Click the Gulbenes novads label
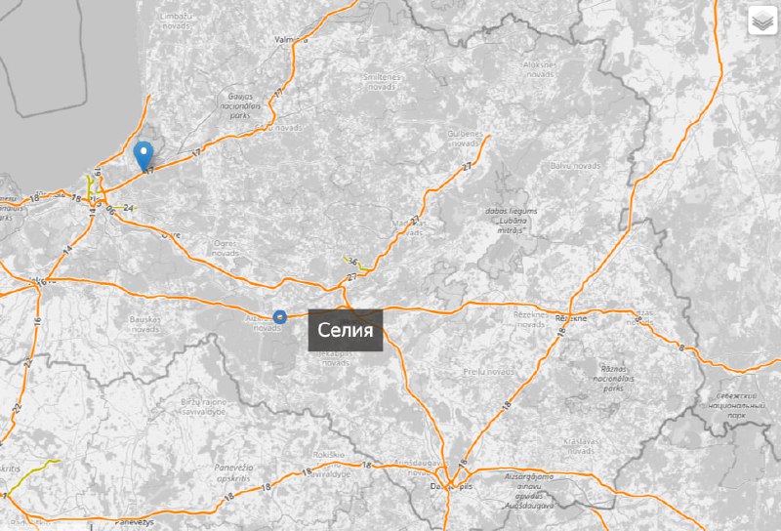This screenshot has height=531, width=781. (x=466, y=139)
